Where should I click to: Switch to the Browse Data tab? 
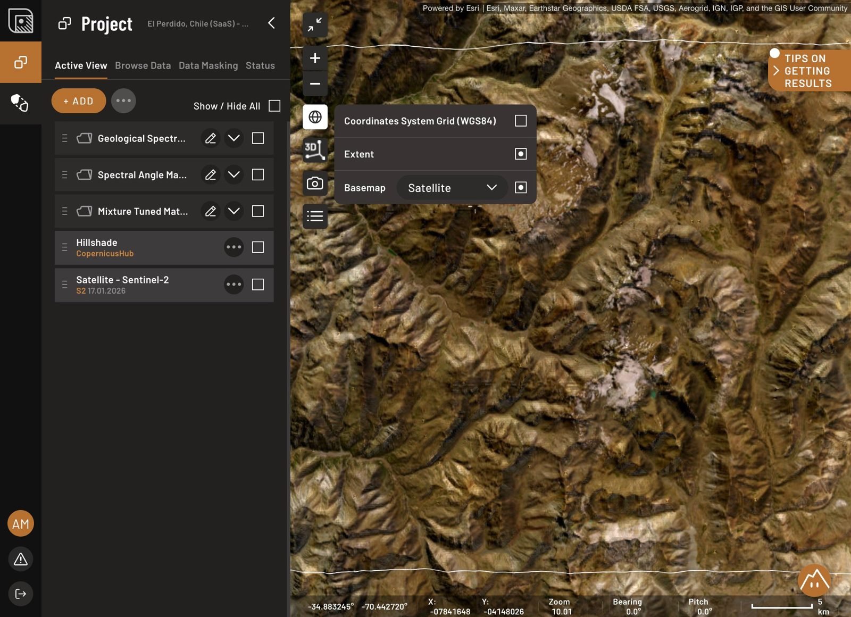143,65
